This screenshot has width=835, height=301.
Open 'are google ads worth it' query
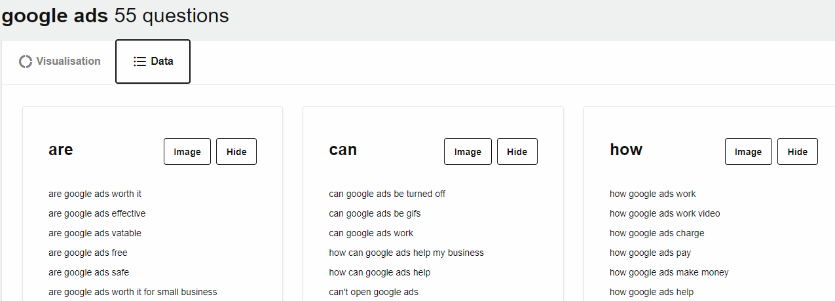[95, 194]
